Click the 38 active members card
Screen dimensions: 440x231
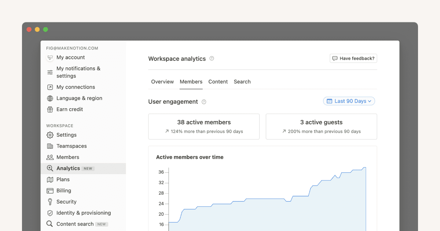pos(203,126)
